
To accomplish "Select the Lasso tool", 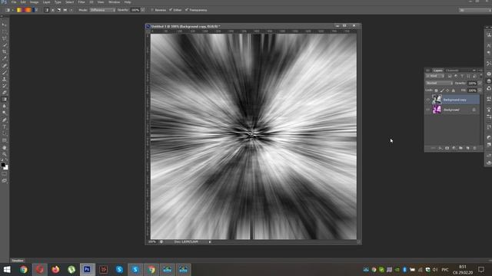I will pyautogui.click(x=4, y=38).
